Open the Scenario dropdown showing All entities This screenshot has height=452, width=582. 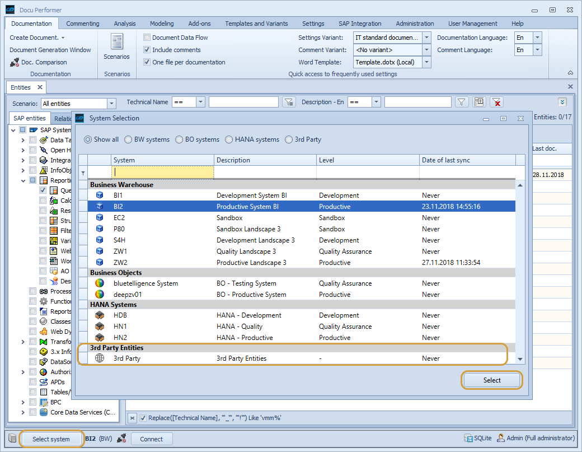click(x=111, y=103)
